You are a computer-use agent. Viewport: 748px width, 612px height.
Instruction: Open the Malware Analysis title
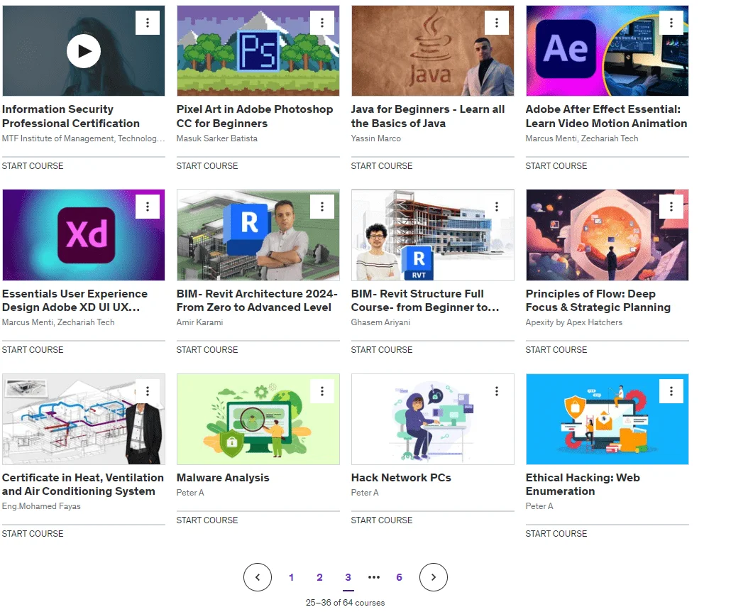(223, 477)
